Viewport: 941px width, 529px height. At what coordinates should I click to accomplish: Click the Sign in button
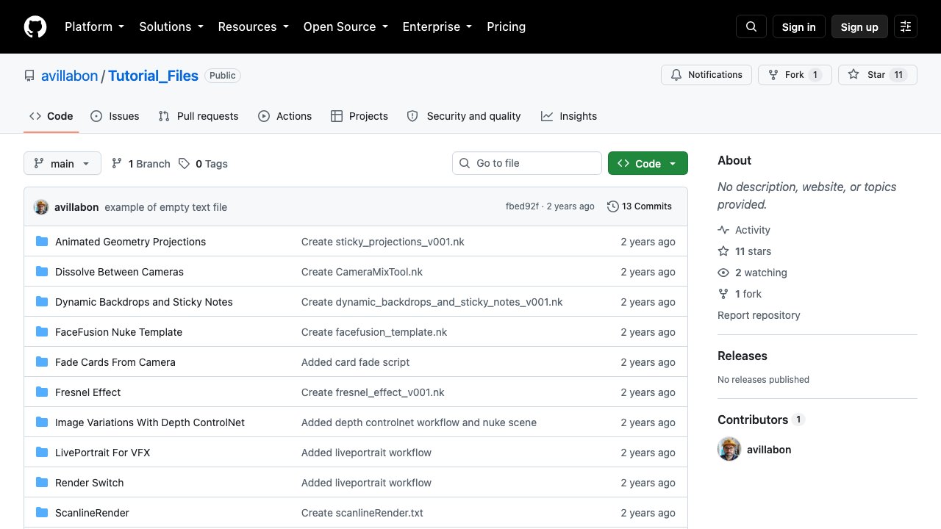click(x=799, y=26)
